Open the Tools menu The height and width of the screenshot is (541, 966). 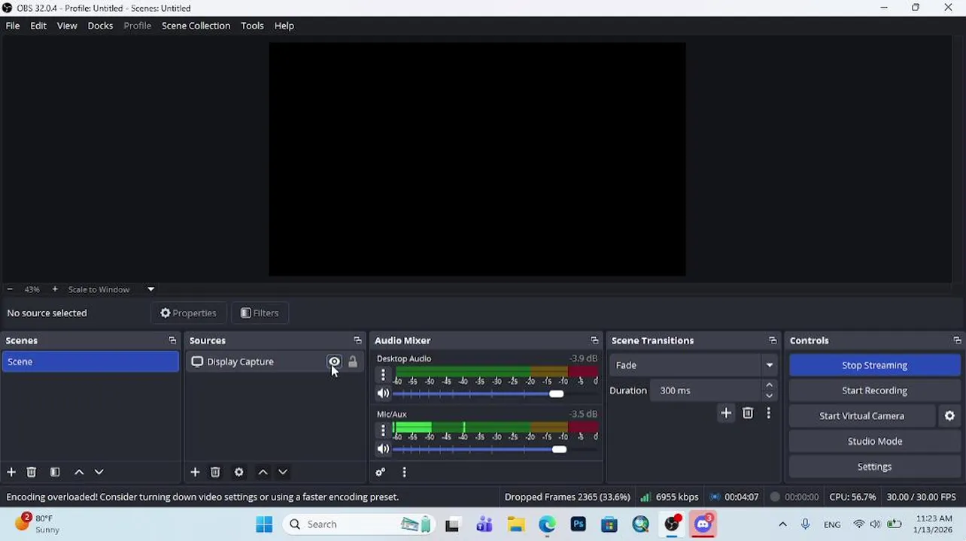pyautogui.click(x=252, y=26)
